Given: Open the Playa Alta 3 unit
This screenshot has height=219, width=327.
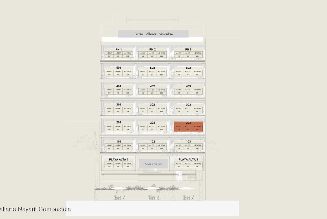Looking at the screenshot, I should [x=188, y=163].
